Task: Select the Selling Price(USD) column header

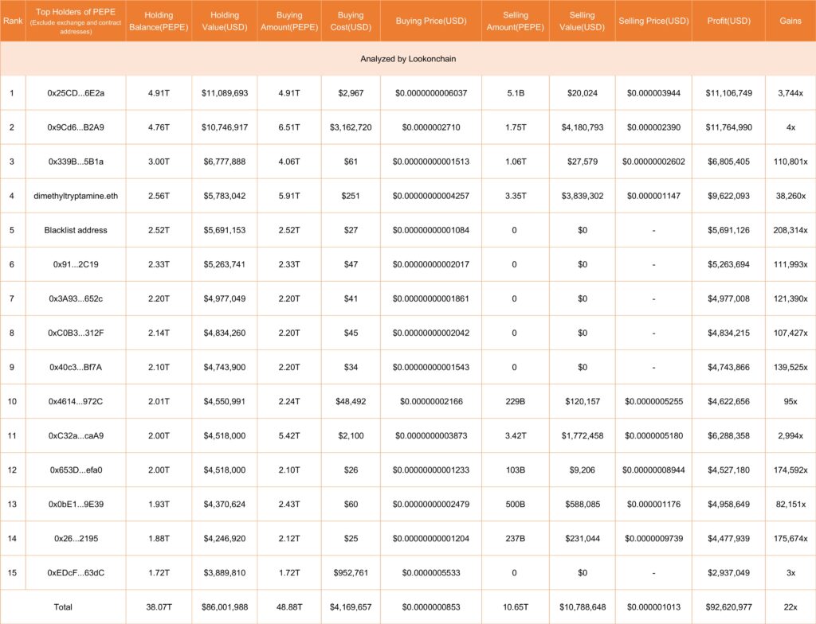Action: pos(653,21)
